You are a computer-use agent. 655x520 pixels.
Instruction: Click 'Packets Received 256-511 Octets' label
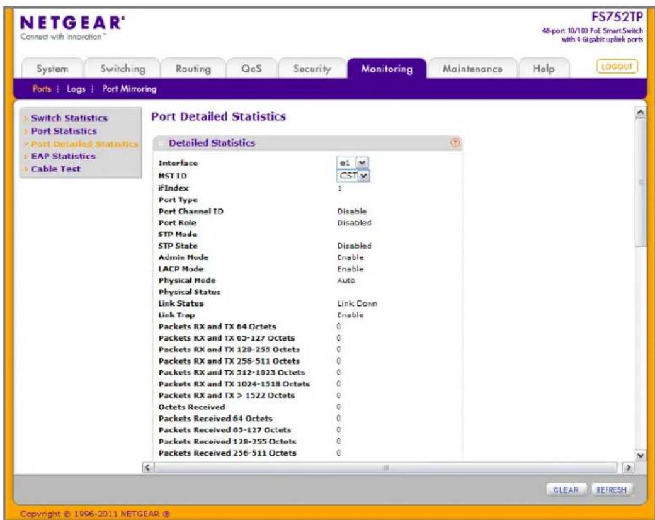(227, 453)
